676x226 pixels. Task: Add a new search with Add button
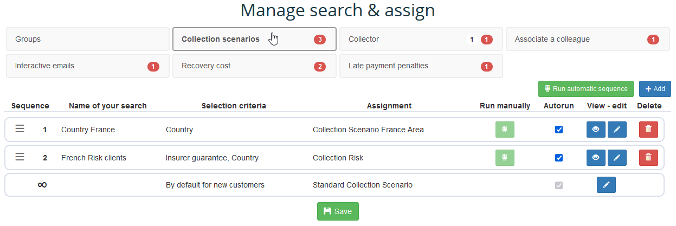click(655, 89)
